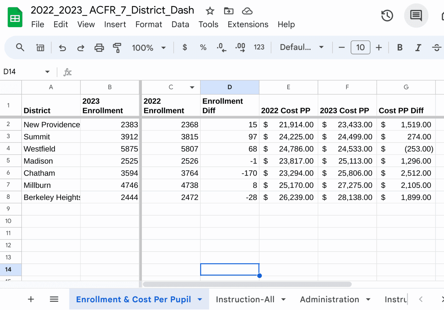
Task: Open version history
Action: 387,16
